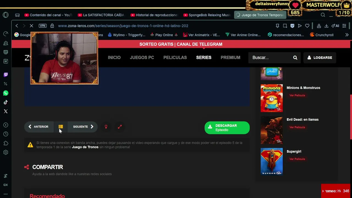Viewport: 352px width, 198px height.
Task: Open X (Twitter) in the sidebar
Action: pos(6,111)
